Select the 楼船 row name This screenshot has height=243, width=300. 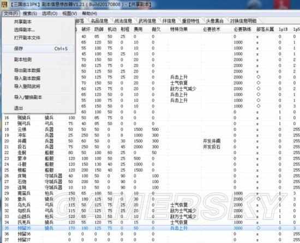[22, 170]
